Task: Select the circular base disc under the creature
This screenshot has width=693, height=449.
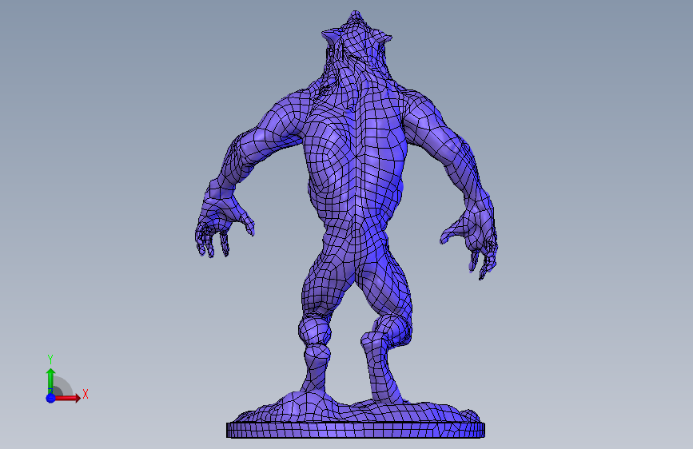Action: pos(356,430)
